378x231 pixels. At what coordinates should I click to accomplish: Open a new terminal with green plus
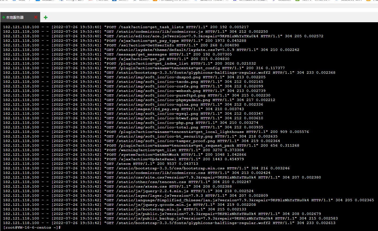coord(46,17)
